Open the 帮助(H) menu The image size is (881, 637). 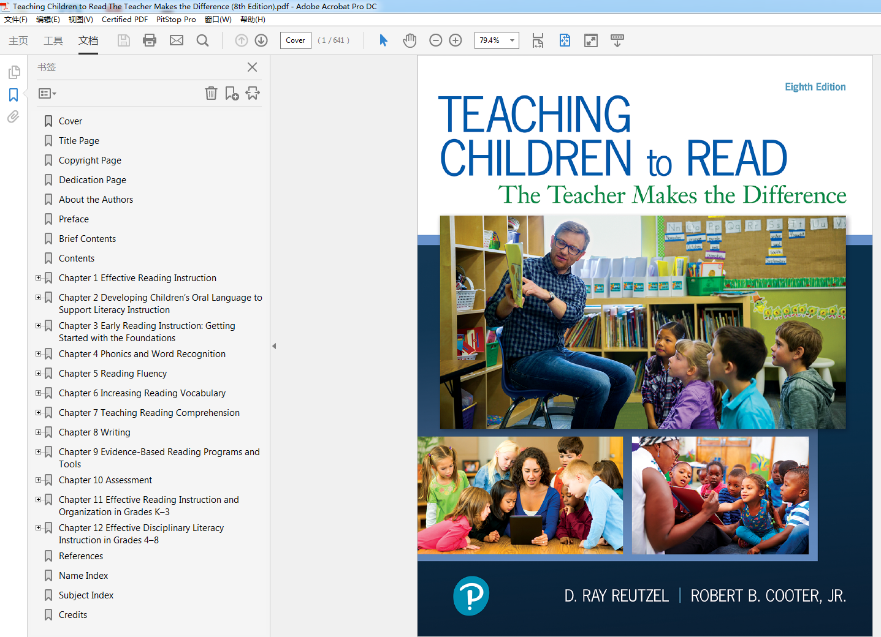tap(253, 20)
